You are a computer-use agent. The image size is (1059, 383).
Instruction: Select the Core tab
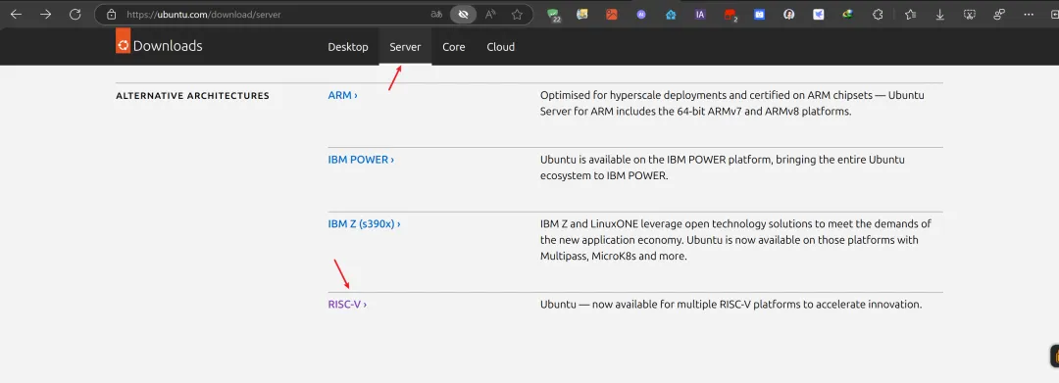pos(454,46)
